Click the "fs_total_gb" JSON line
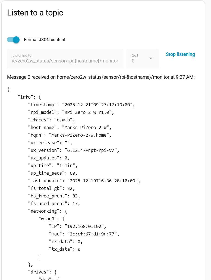The width and height of the screenshot is (211, 280). (51, 188)
